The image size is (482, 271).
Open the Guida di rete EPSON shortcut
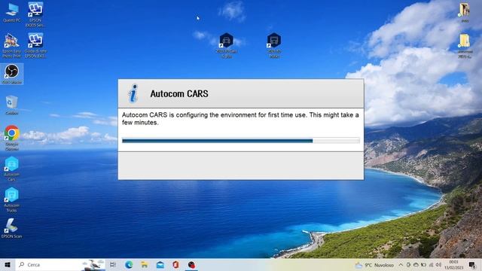[x=35, y=45]
